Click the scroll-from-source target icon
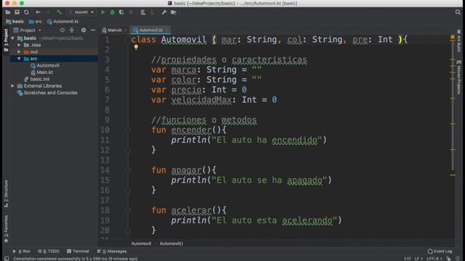 tap(62, 30)
